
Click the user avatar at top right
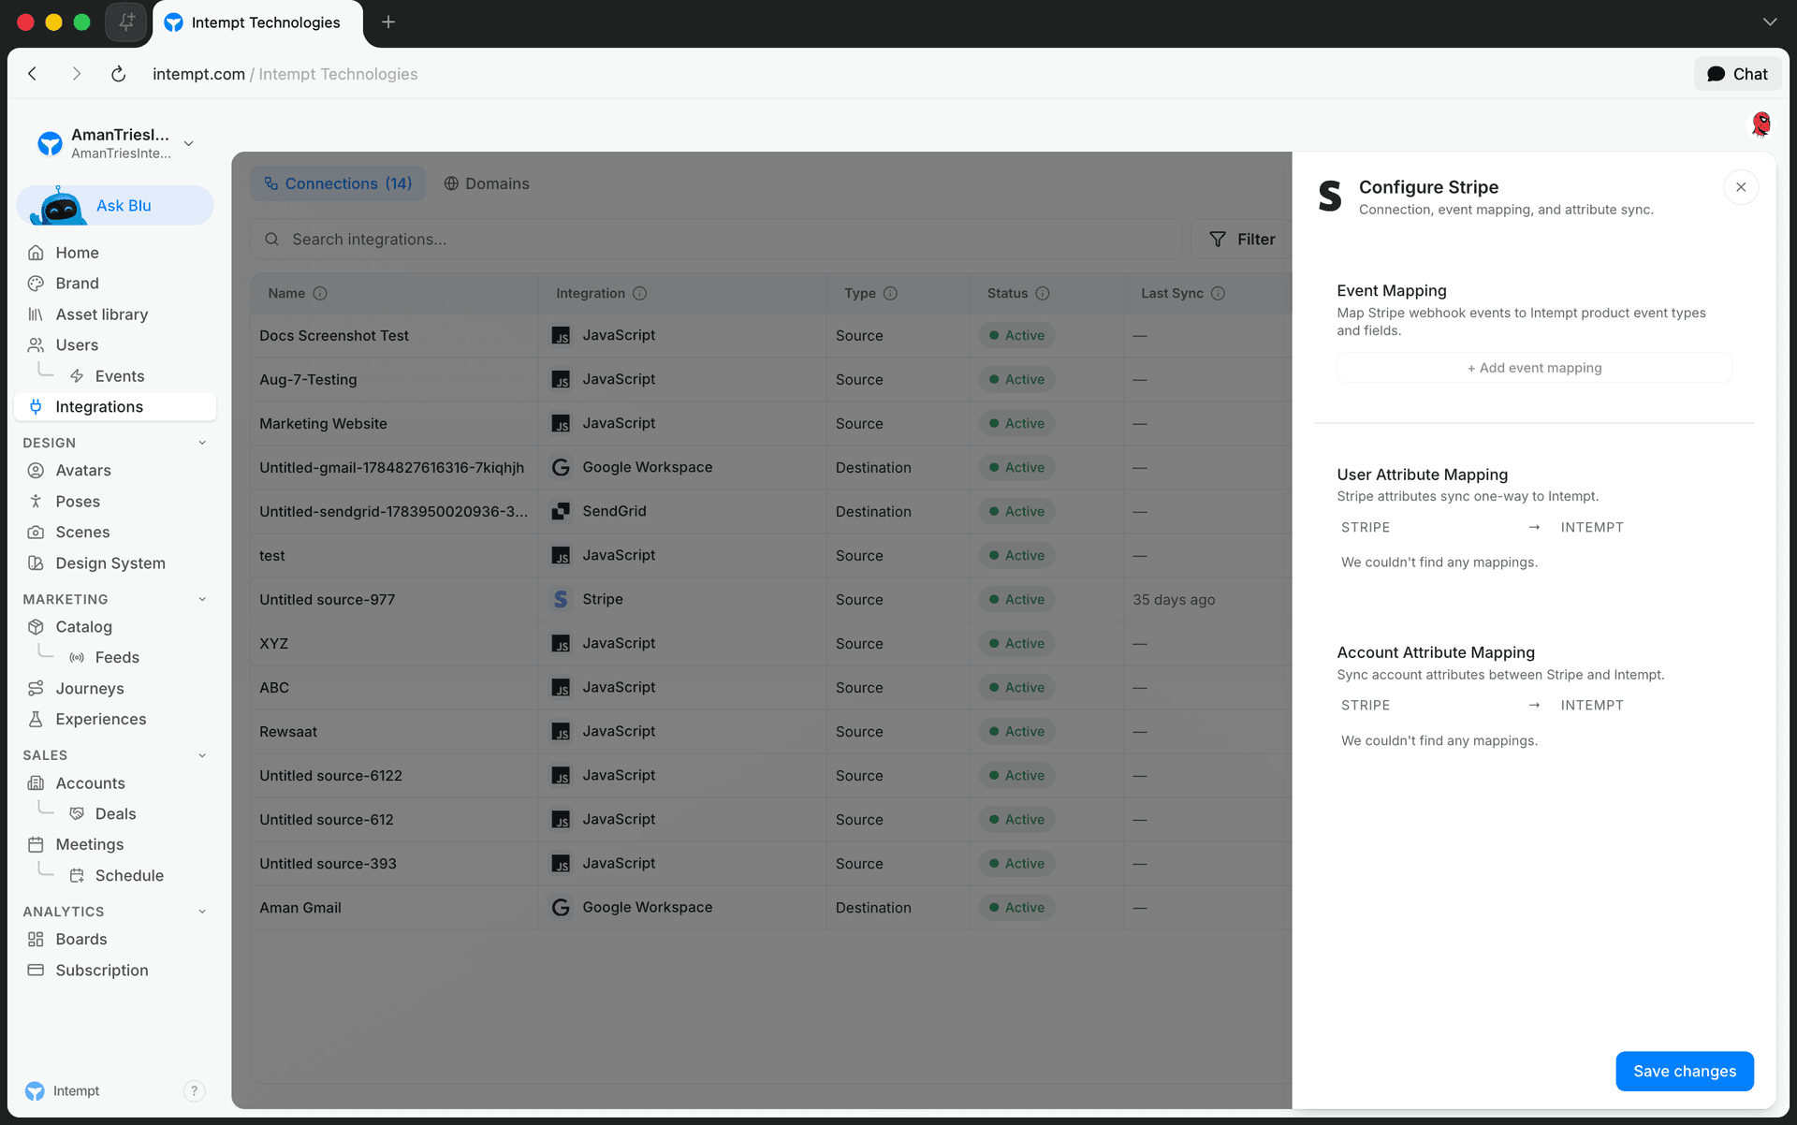pyautogui.click(x=1760, y=124)
